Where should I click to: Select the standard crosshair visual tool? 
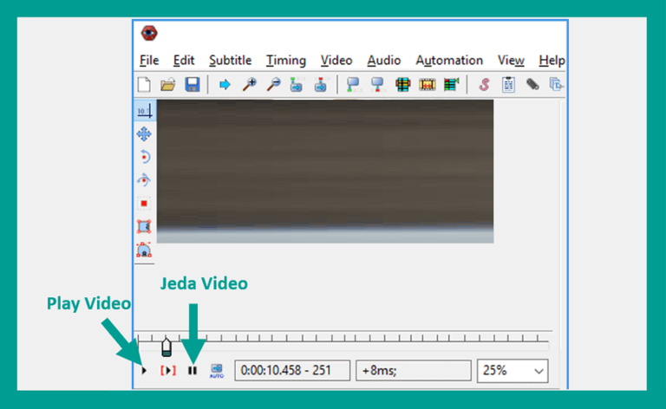coord(145,111)
